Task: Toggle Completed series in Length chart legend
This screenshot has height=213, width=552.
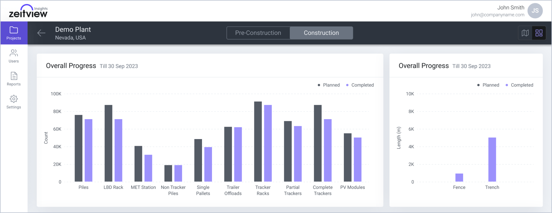Action: click(519, 85)
